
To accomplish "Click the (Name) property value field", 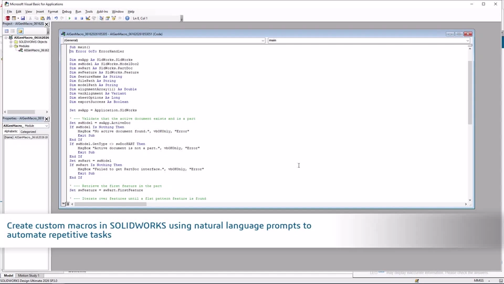I will pos(31,137).
